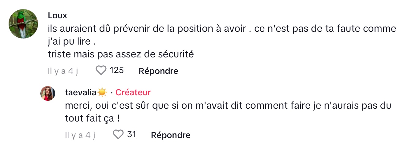This screenshot has width=408, height=149.
Task: Visit the Loux username profile link
Action: tap(57, 16)
